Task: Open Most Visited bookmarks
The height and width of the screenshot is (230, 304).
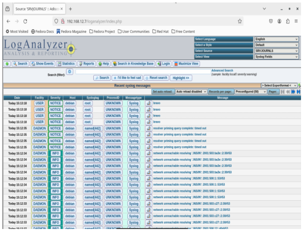Action: (x=17, y=31)
